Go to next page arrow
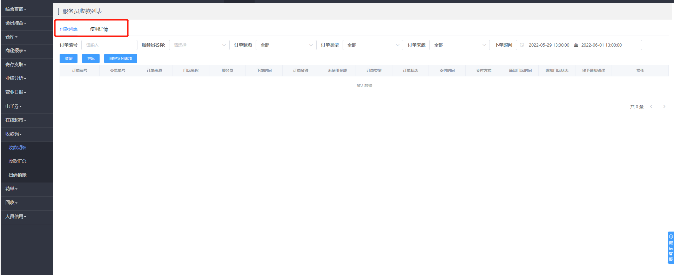 point(664,106)
